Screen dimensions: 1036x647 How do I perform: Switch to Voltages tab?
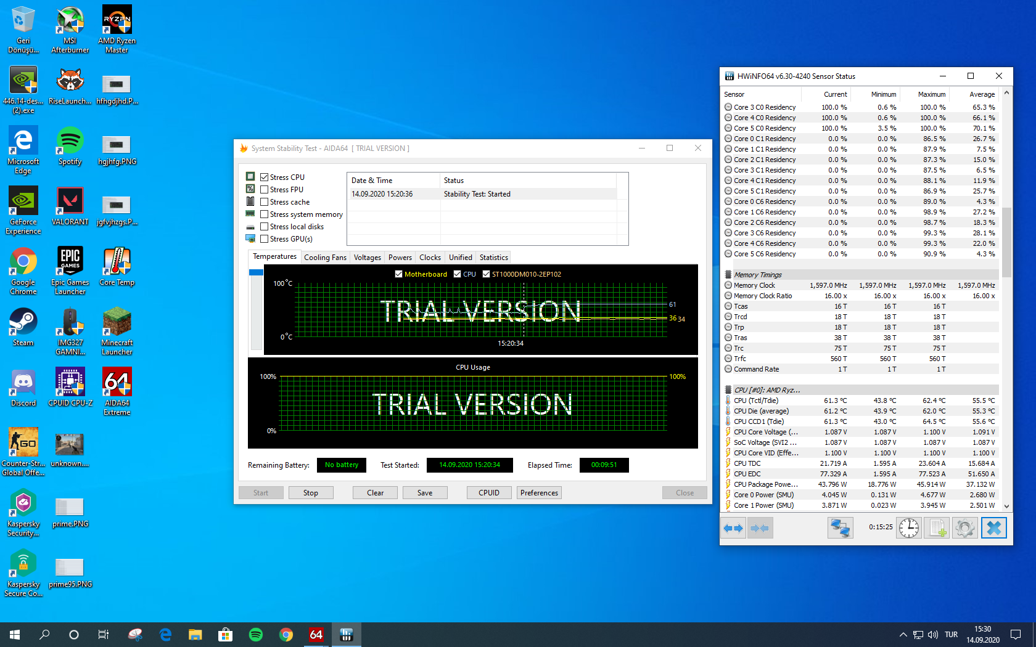point(367,258)
